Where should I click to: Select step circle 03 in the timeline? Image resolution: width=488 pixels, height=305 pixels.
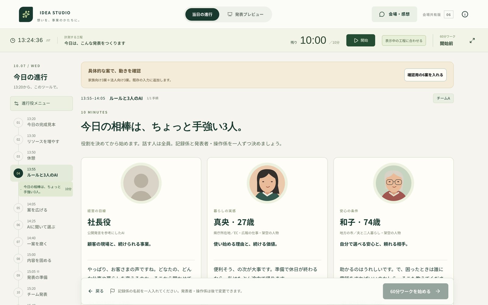click(x=18, y=156)
